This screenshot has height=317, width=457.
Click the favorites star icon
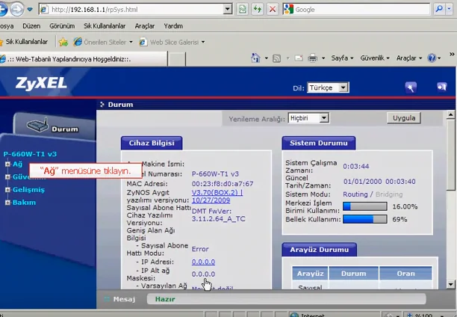tap(63, 42)
